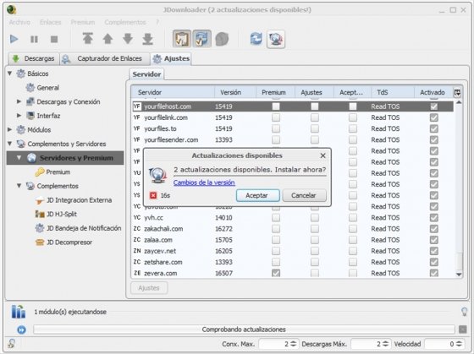
Task: Cancel update check with gray square icon
Action: pos(462,329)
